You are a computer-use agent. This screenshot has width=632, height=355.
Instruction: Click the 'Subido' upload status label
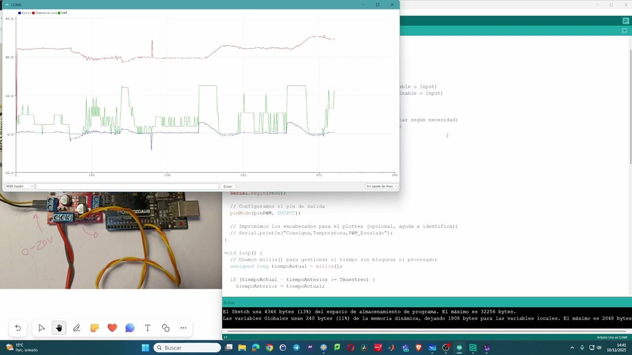229,303
